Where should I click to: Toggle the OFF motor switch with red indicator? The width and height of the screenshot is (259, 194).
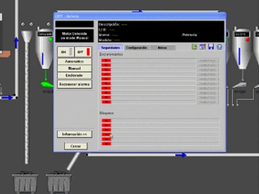pyautogui.click(x=83, y=52)
